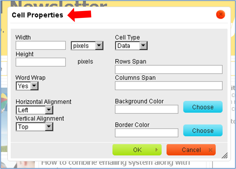Click the Cell Properties dialog title
This screenshot has width=236, height=169.
click(37, 15)
